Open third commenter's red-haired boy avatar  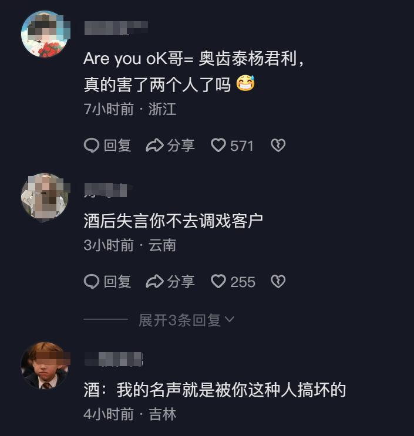pyautogui.click(x=45, y=365)
